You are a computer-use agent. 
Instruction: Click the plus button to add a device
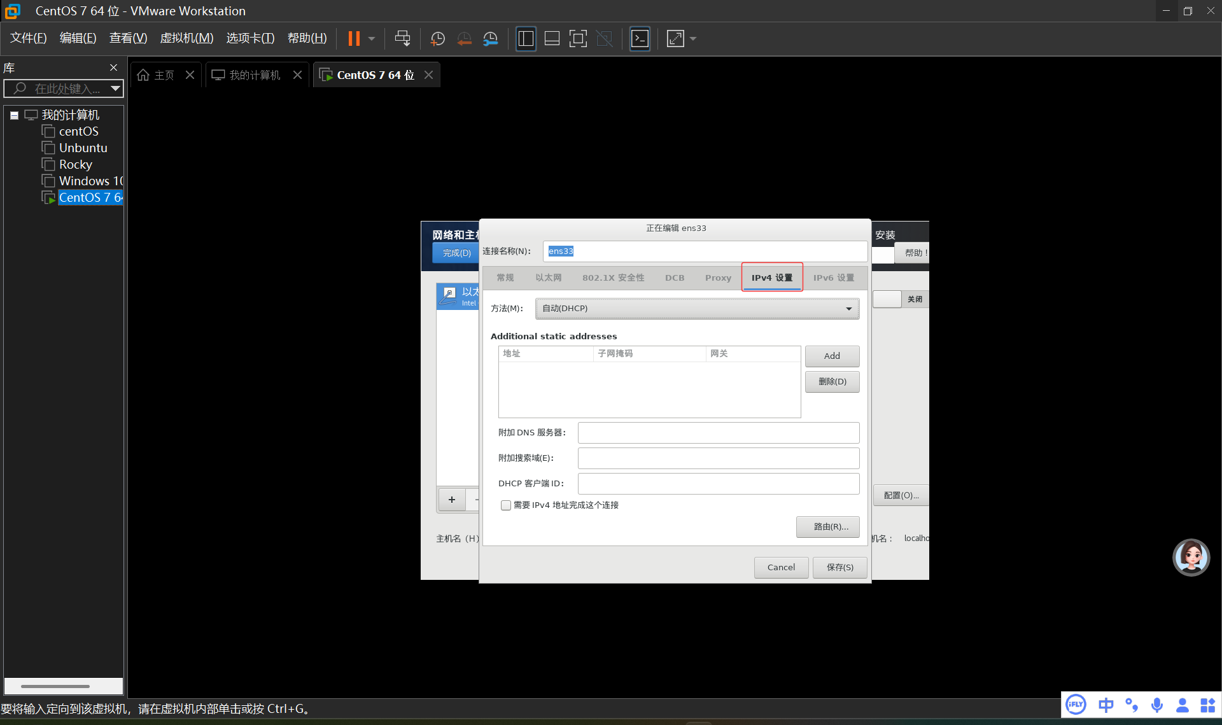coord(452,500)
